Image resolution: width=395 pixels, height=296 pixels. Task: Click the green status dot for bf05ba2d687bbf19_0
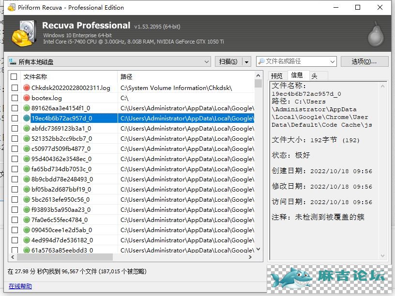click(x=27, y=189)
